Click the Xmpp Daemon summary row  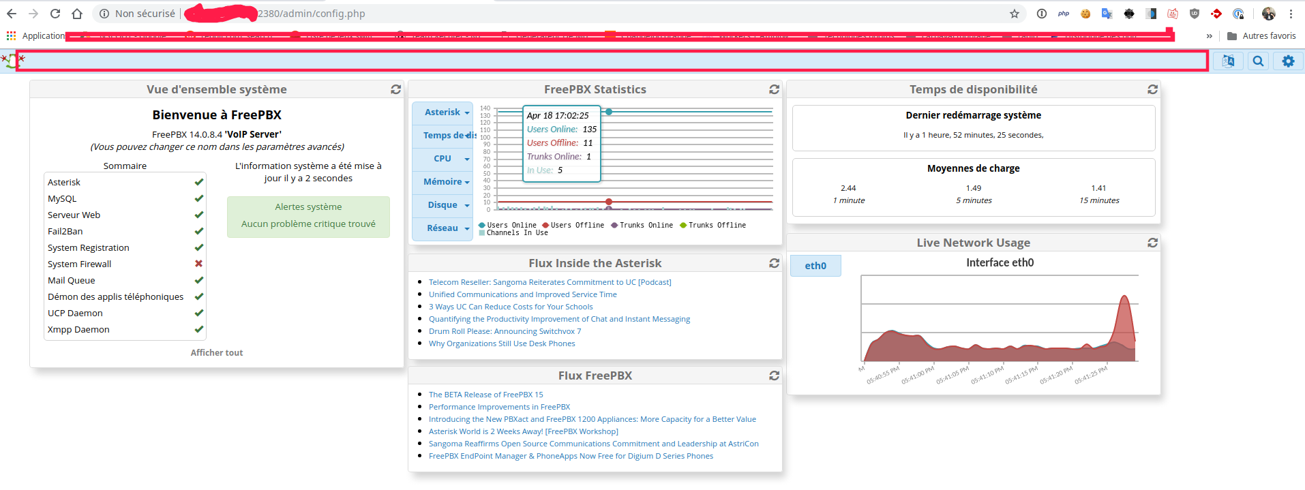125,329
